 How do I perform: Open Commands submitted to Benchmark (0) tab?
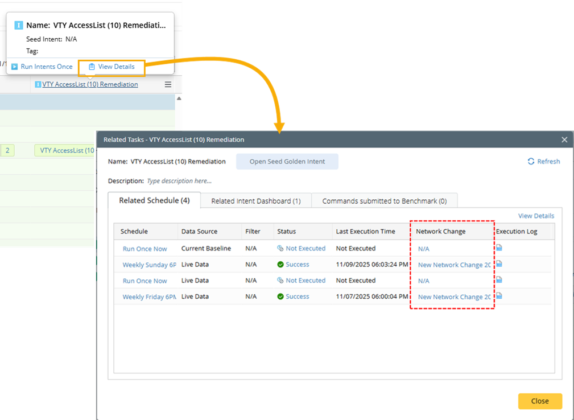(x=385, y=201)
